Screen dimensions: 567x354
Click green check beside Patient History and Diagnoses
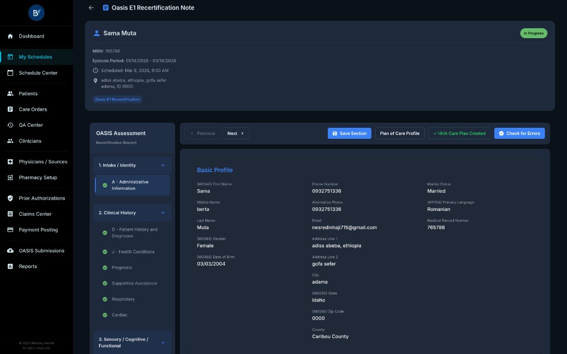105,233
